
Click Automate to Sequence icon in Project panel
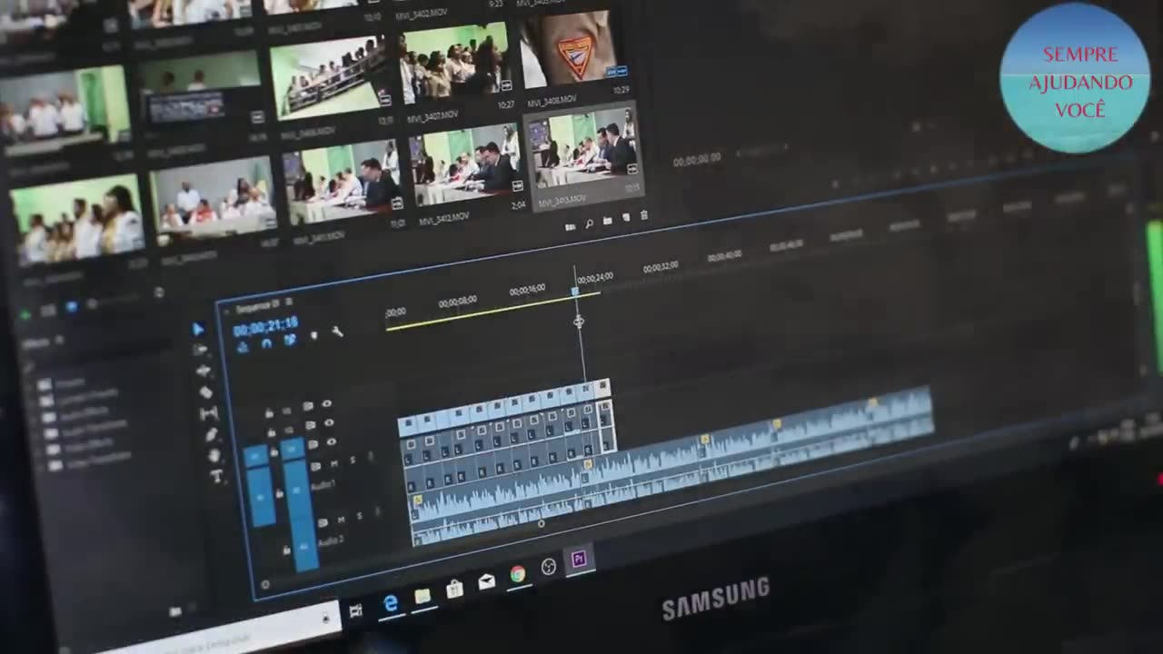pyautogui.click(x=571, y=226)
